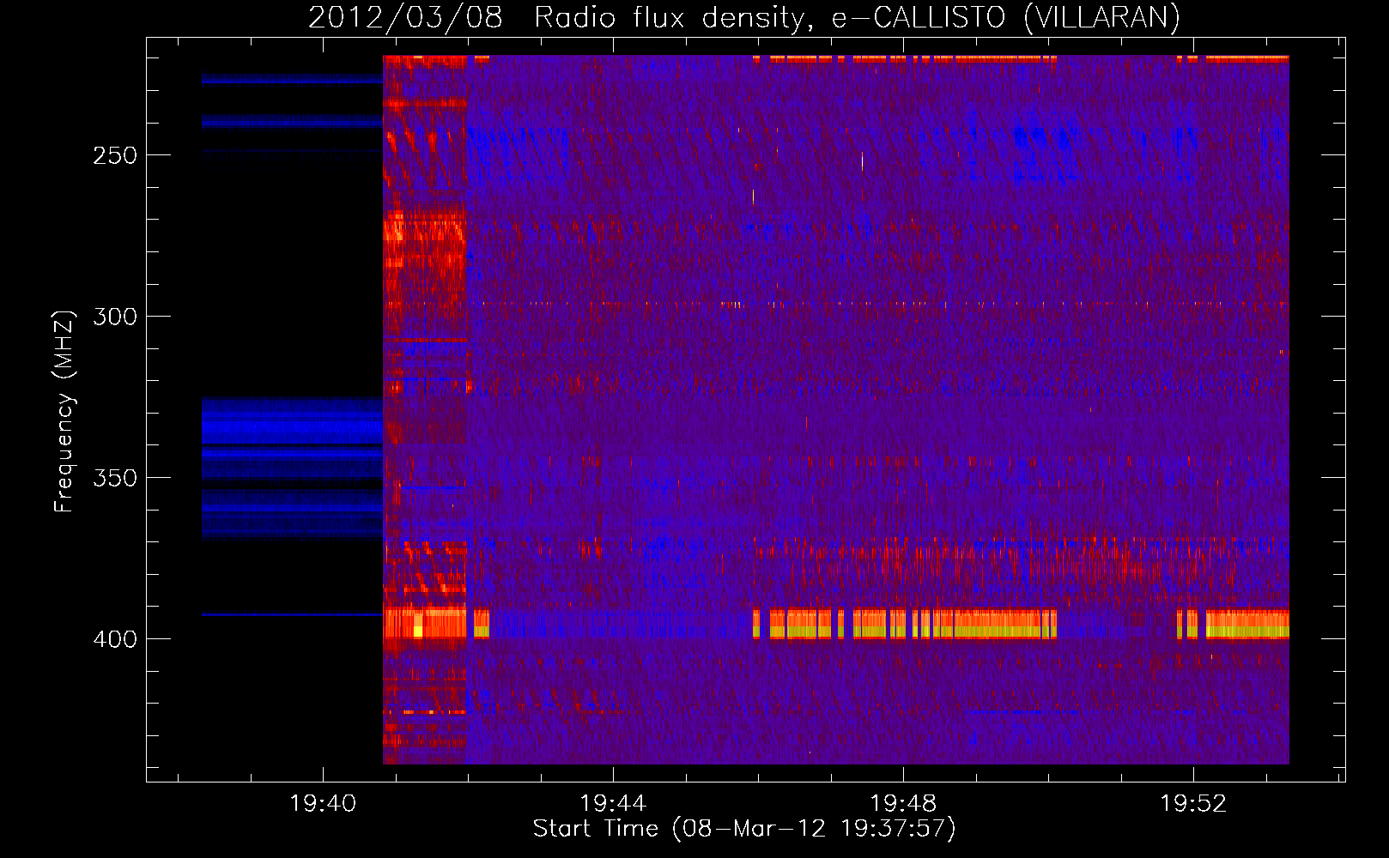Screen dimensions: 1389x858
Task: Click the 400 frequency tick label
Action: [115, 639]
